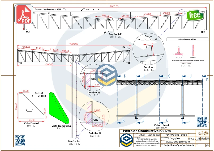Click the QR code in the bottom-left corner
The image size is (214, 151).
(x=20, y=140)
